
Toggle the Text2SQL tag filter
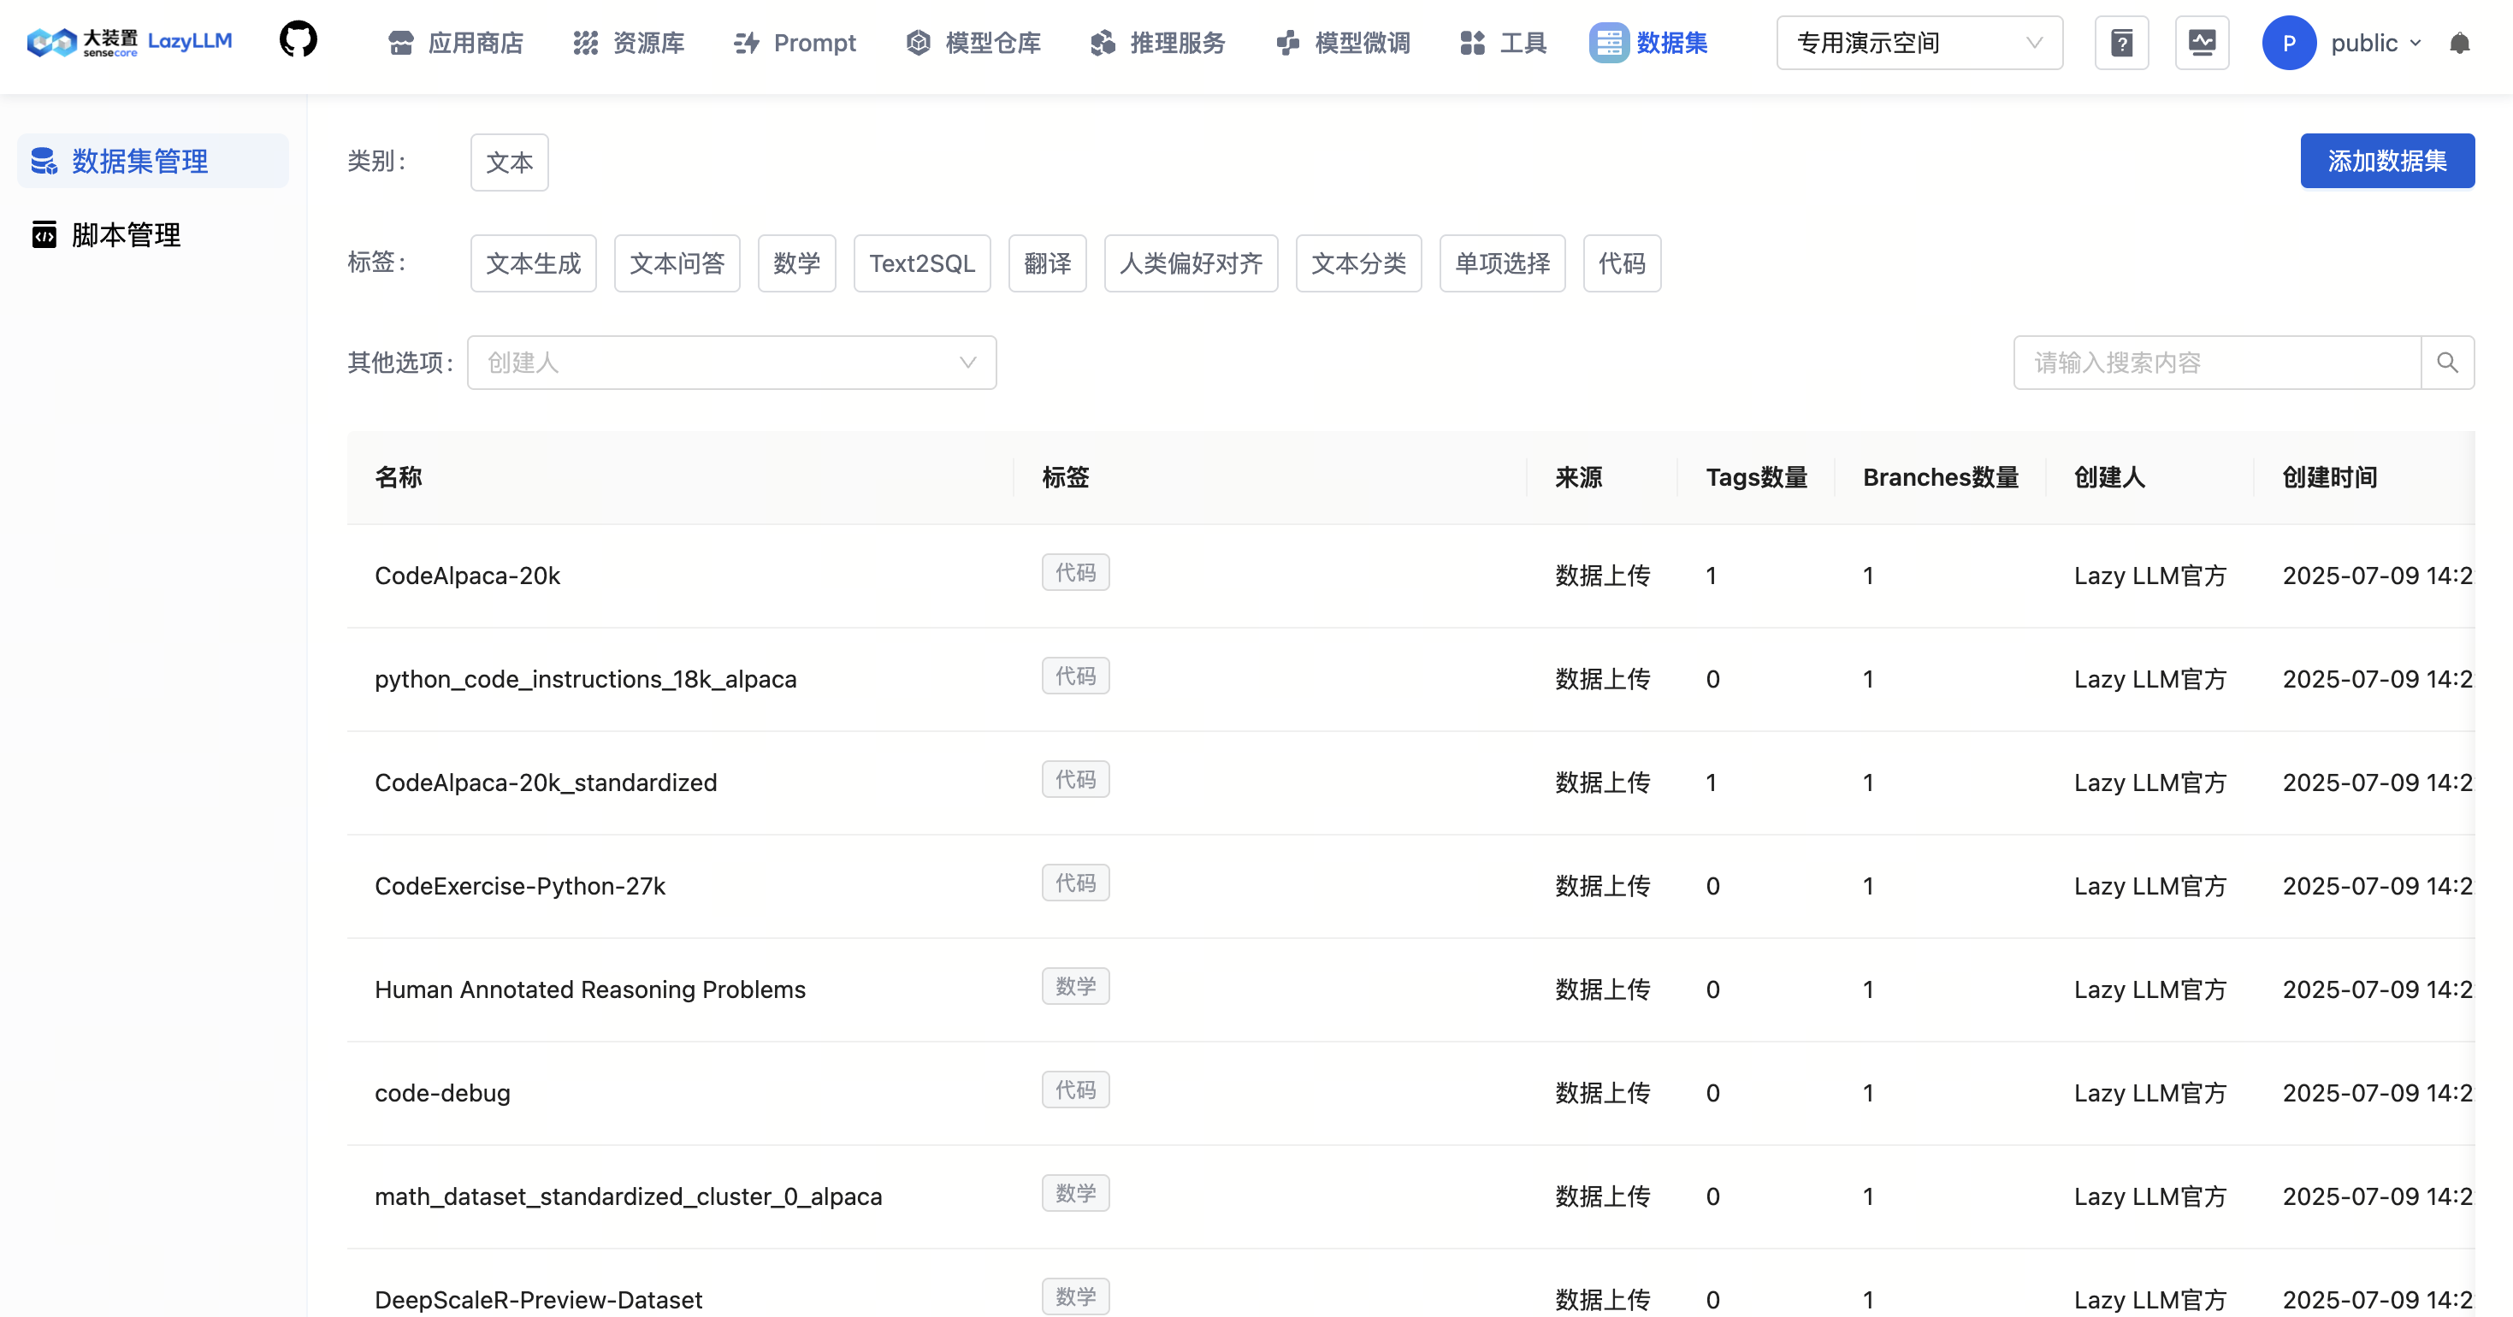(921, 263)
